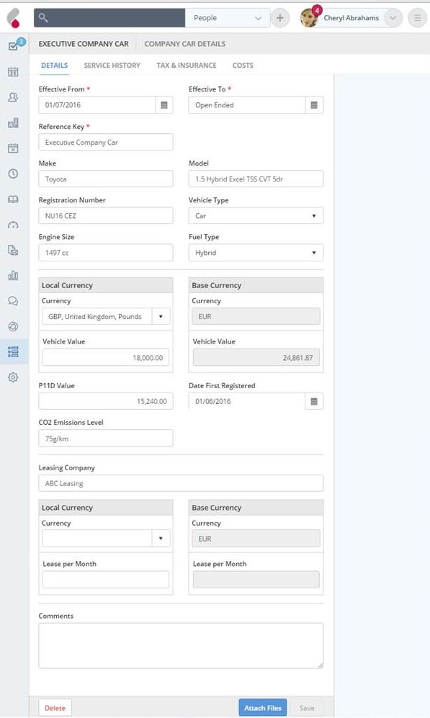This screenshot has width=430, height=718.
Task: Open the Costs tab
Action: pos(243,66)
